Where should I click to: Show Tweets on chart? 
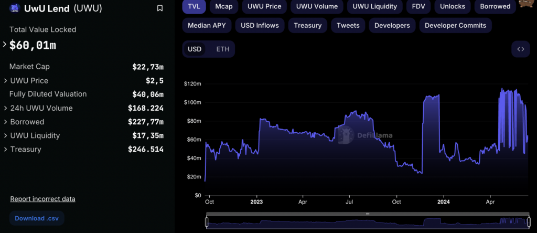click(x=348, y=25)
